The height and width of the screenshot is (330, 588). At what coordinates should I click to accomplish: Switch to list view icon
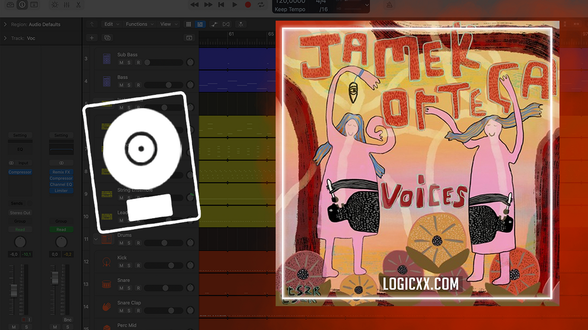tap(200, 24)
